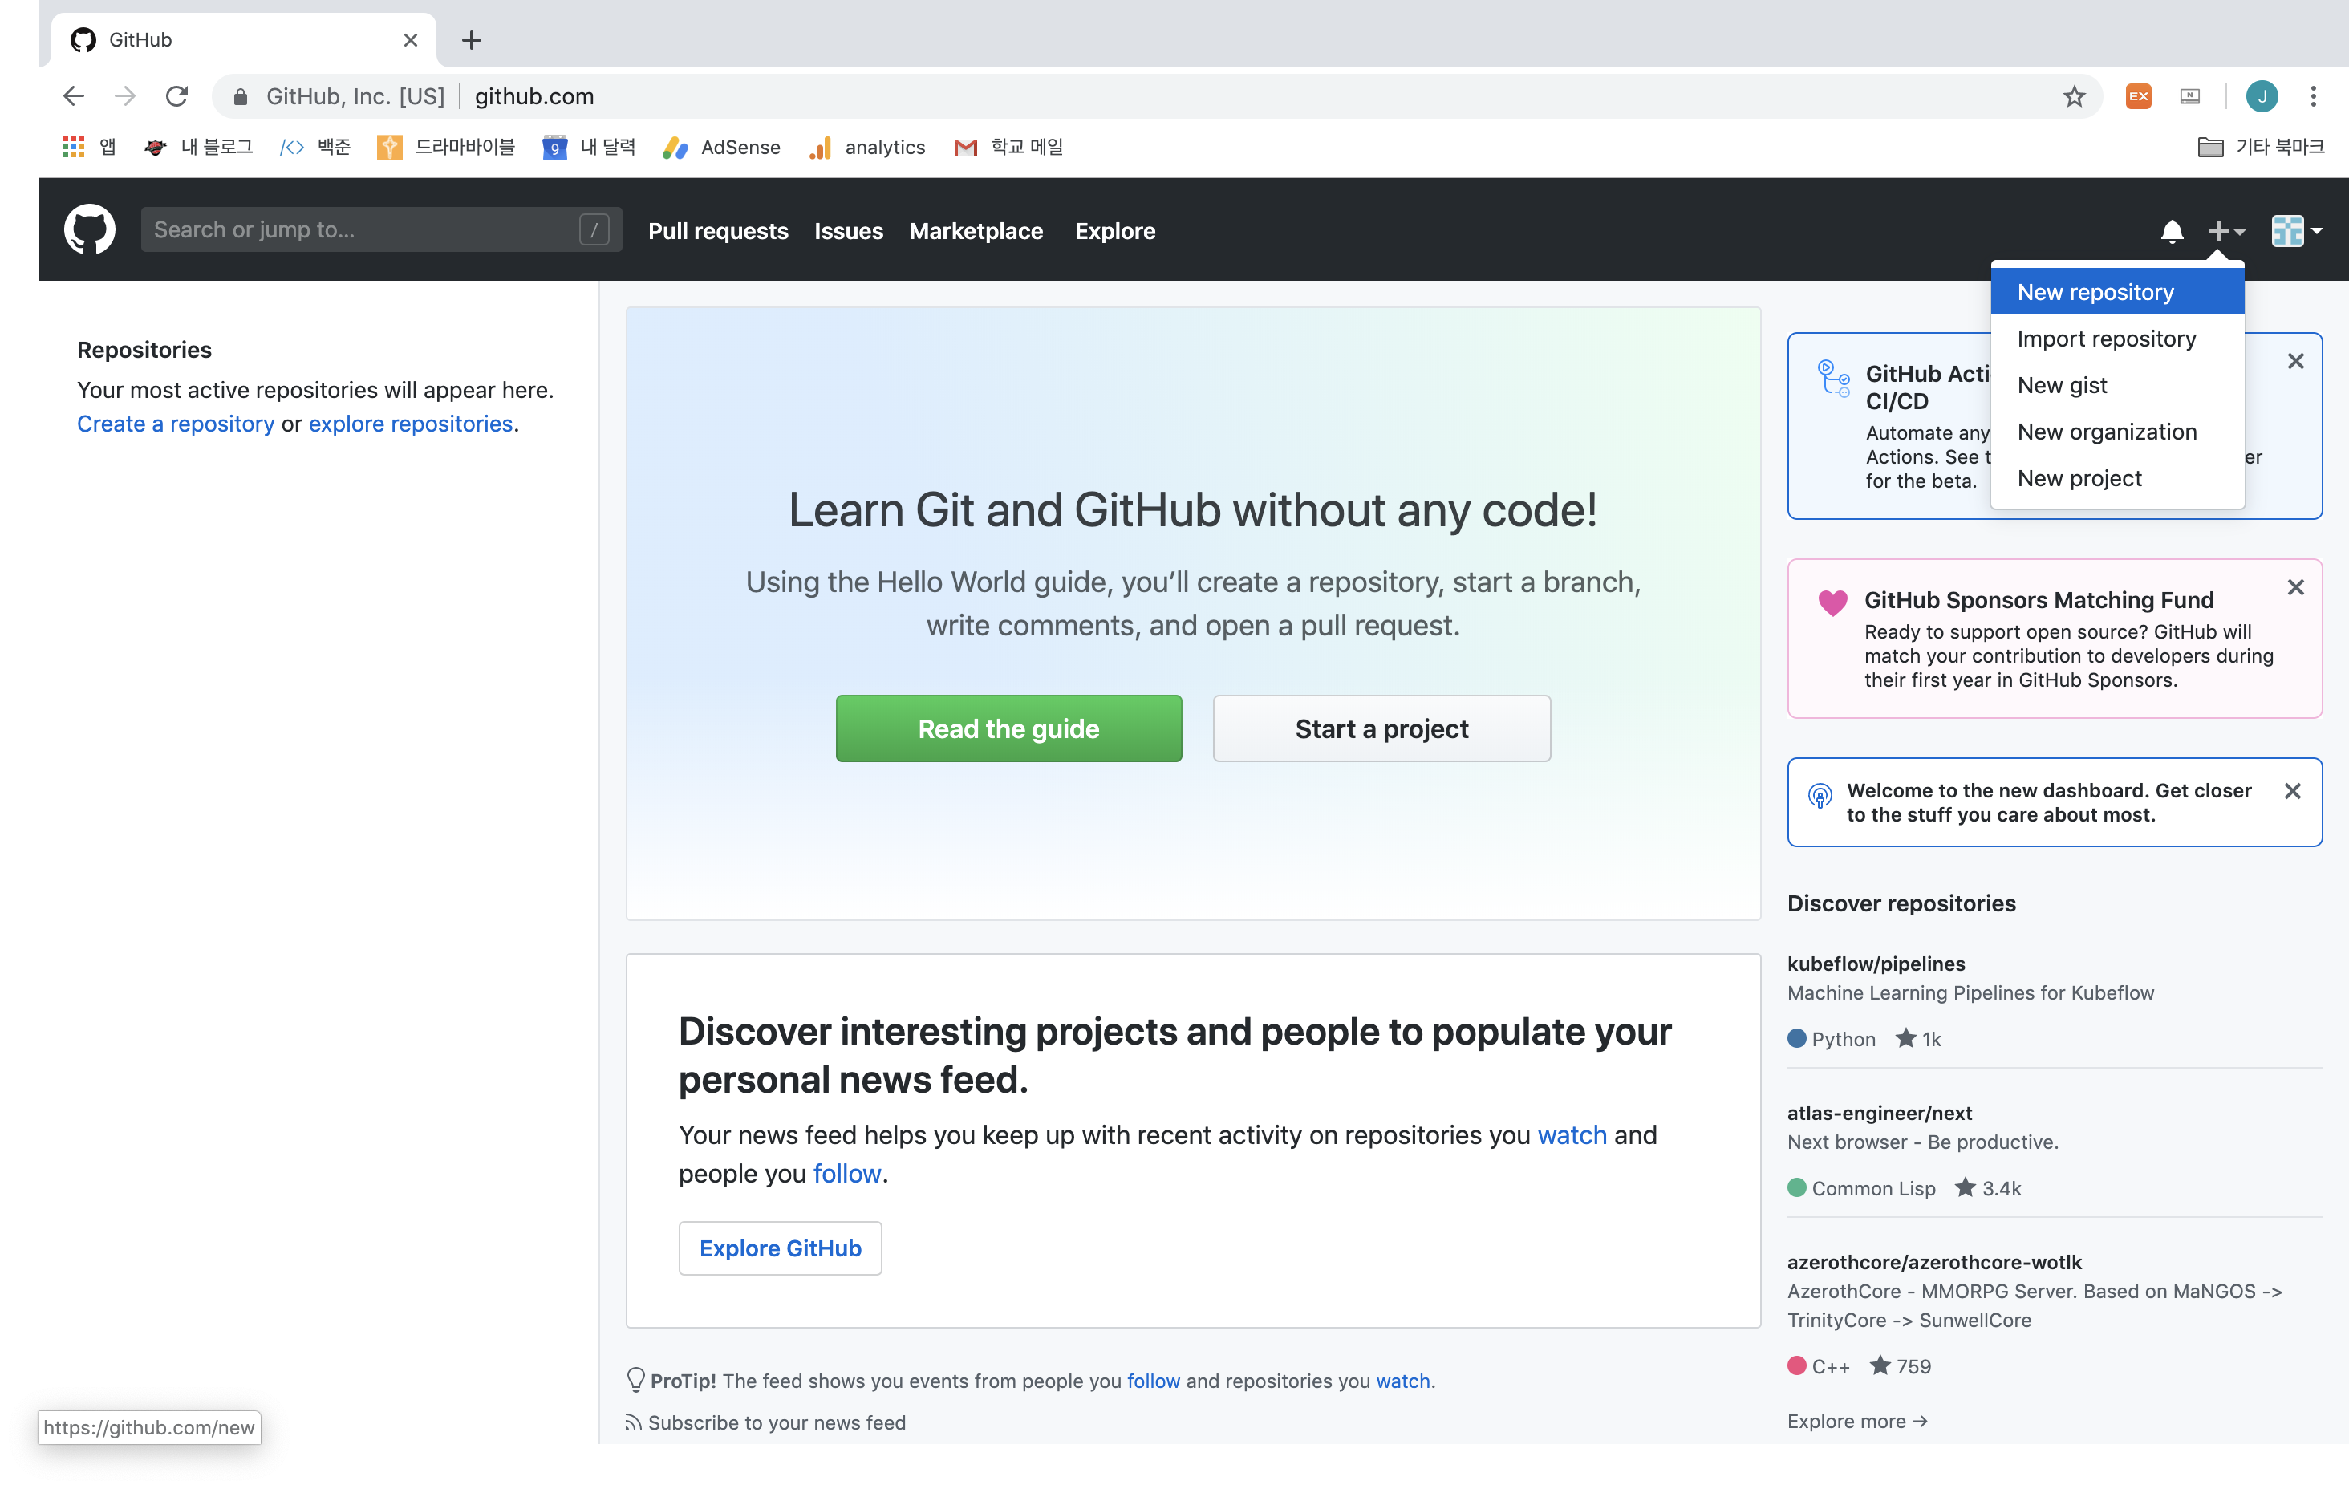Choose New gist menu entry
The image size is (2349, 1489).
tap(2063, 385)
